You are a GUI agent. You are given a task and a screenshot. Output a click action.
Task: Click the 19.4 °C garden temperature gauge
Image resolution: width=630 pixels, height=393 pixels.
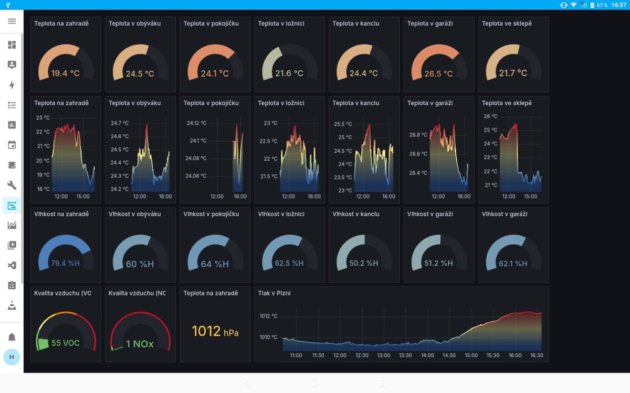click(66, 62)
